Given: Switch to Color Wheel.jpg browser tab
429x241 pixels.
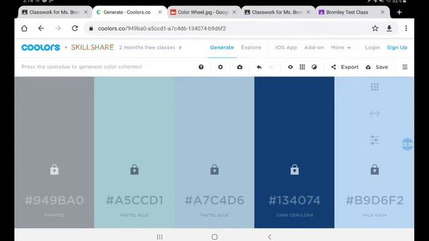Looking at the screenshot, I should coord(203,12).
